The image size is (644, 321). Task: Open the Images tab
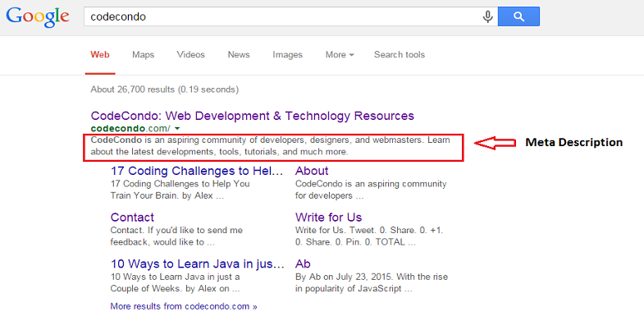tap(287, 55)
